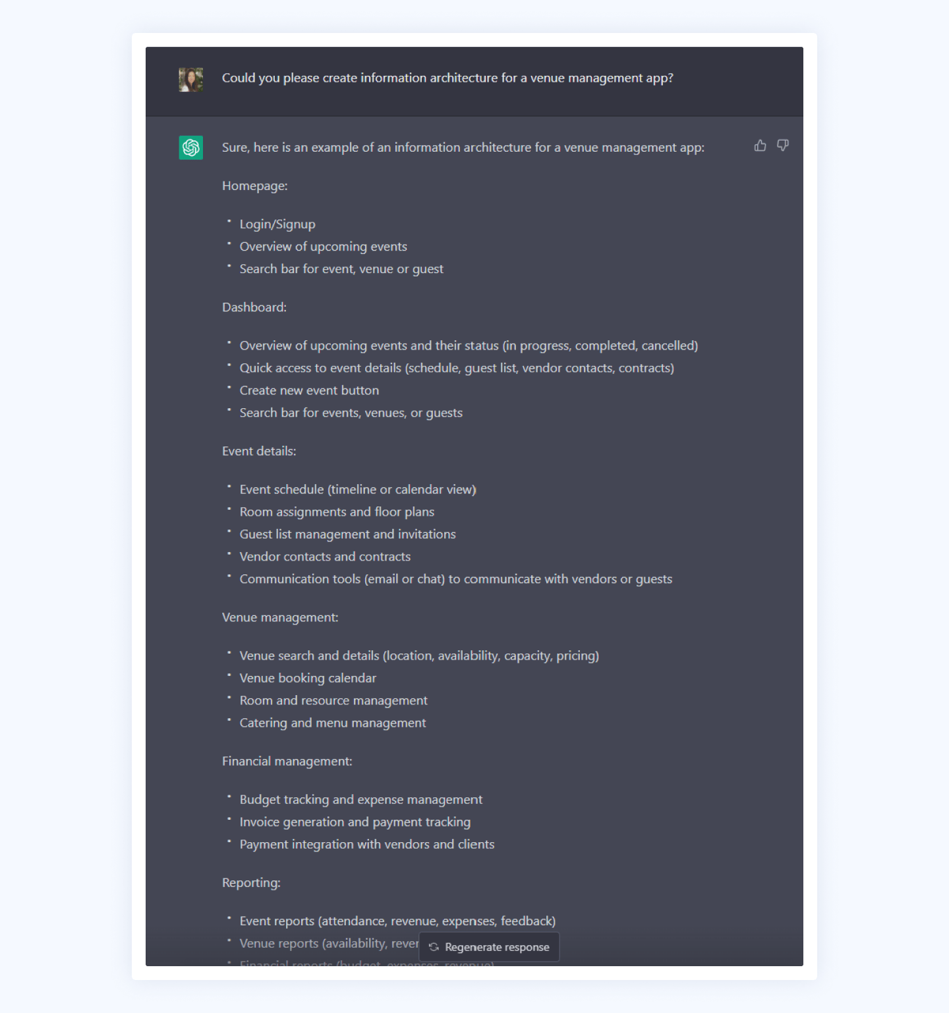
Task: Select the Homepage section heading
Action: [254, 186]
